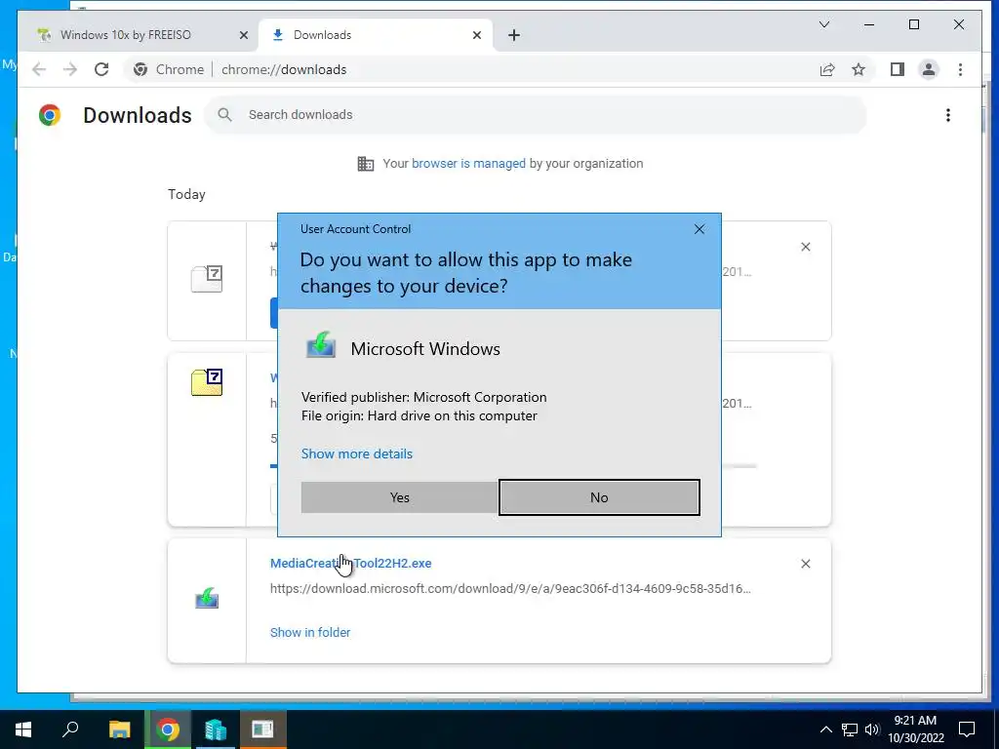
Task: Open Chrome's three-dot main menu
Action: [960, 69]
